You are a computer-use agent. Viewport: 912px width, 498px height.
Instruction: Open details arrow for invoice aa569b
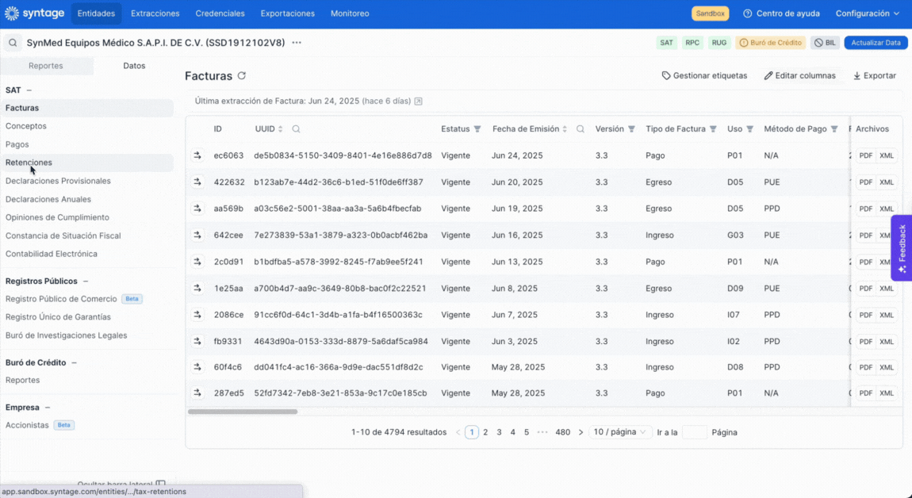pos(197,209)
